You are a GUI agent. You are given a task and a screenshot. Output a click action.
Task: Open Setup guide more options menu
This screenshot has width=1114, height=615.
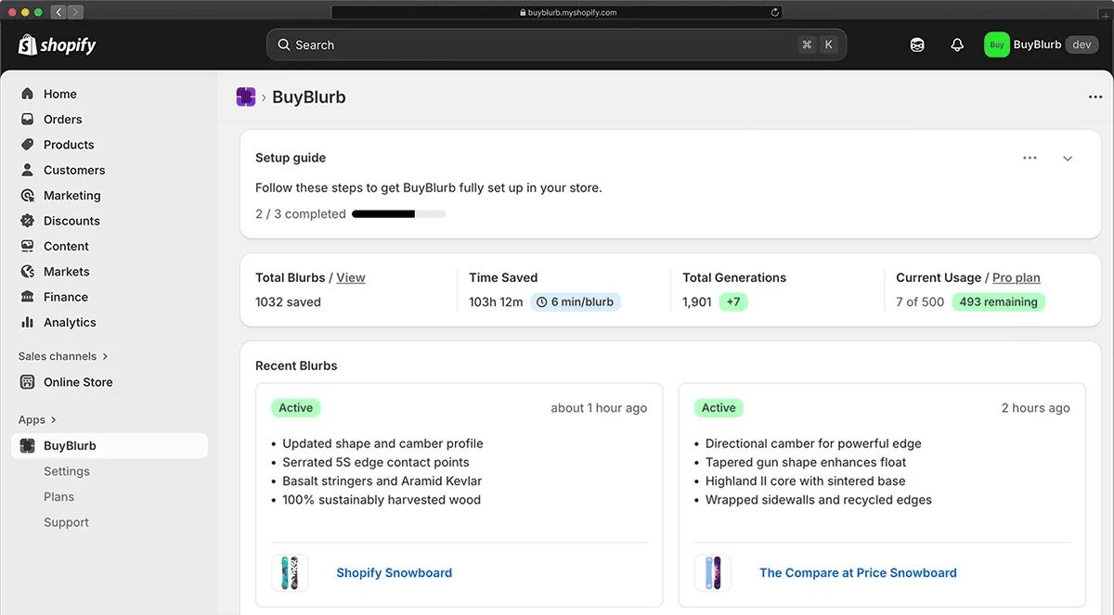click(1030, 159)
